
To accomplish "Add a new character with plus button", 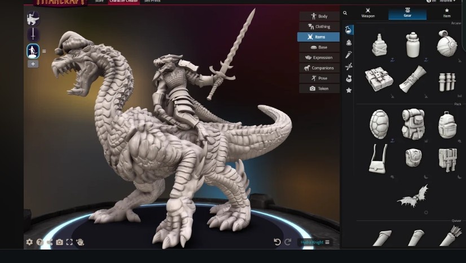I will coord(33,64).
